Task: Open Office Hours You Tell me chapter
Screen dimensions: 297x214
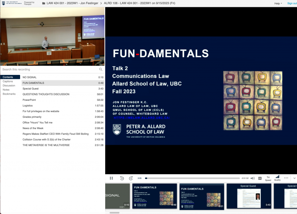Action: [63, 122]
